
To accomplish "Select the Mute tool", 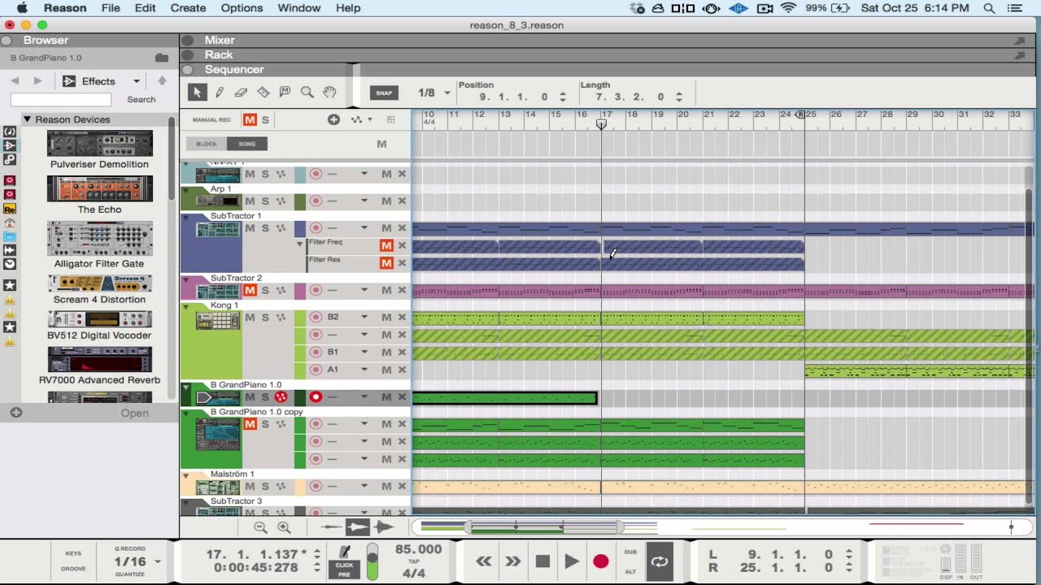I will click(x=285, y=93).
